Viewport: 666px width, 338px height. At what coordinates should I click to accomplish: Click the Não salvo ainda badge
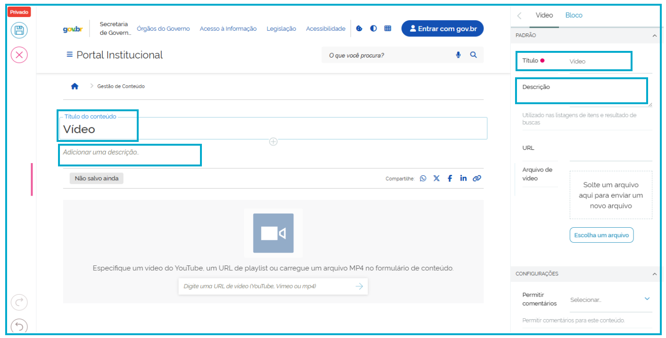[x=96, y=178]
